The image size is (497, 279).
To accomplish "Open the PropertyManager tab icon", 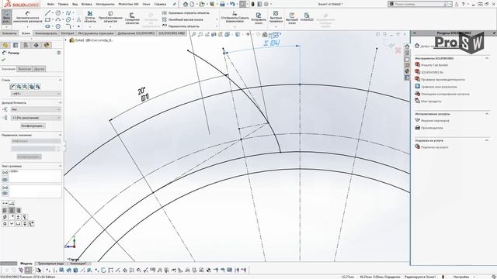I will (16, 45).
